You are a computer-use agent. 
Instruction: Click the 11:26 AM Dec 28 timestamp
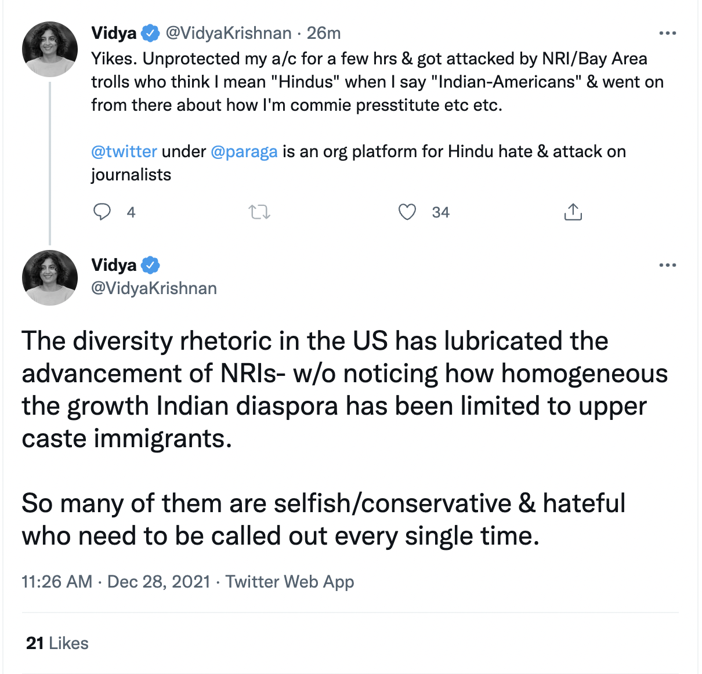(115, 581)
